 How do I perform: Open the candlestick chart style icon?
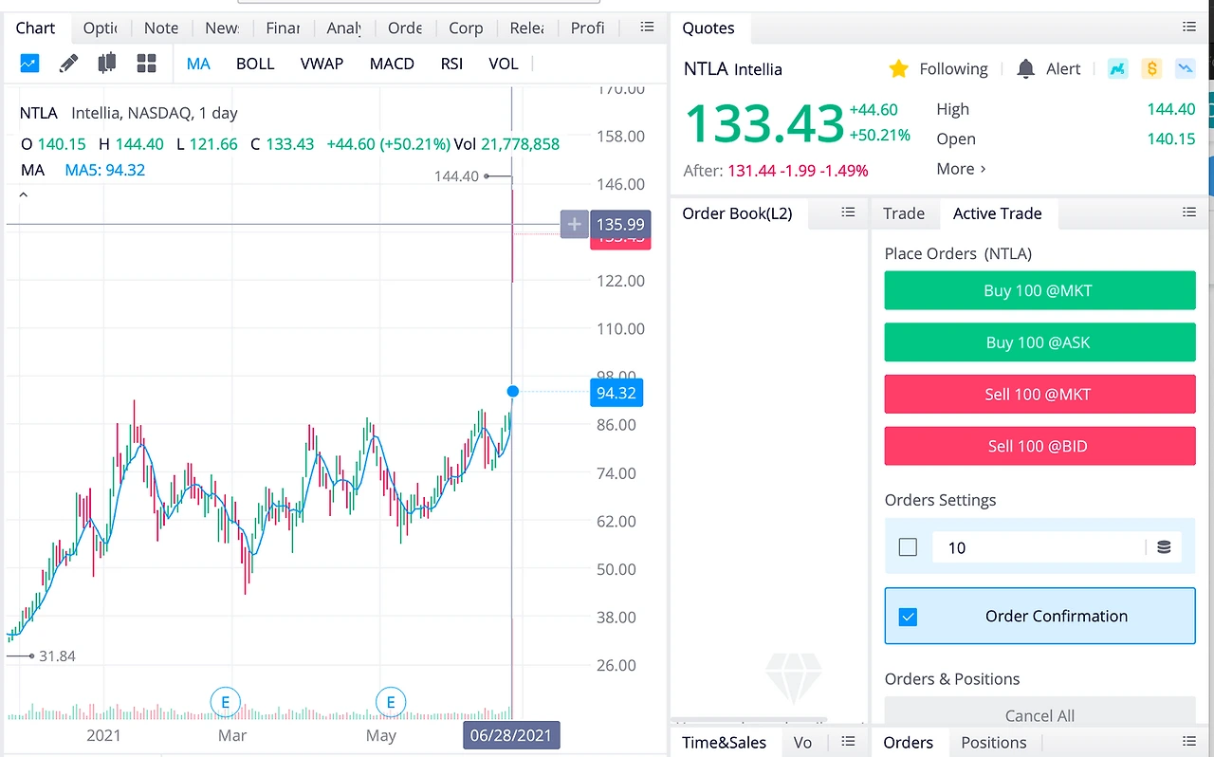[107, 64]
